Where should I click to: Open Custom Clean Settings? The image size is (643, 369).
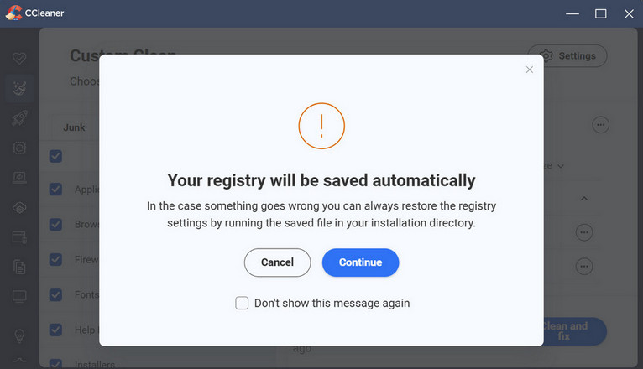click(x=567, y=56)
